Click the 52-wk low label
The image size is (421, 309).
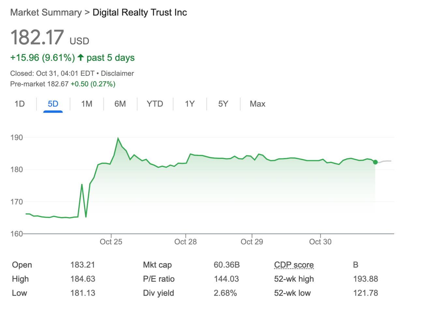pos(292,293)
